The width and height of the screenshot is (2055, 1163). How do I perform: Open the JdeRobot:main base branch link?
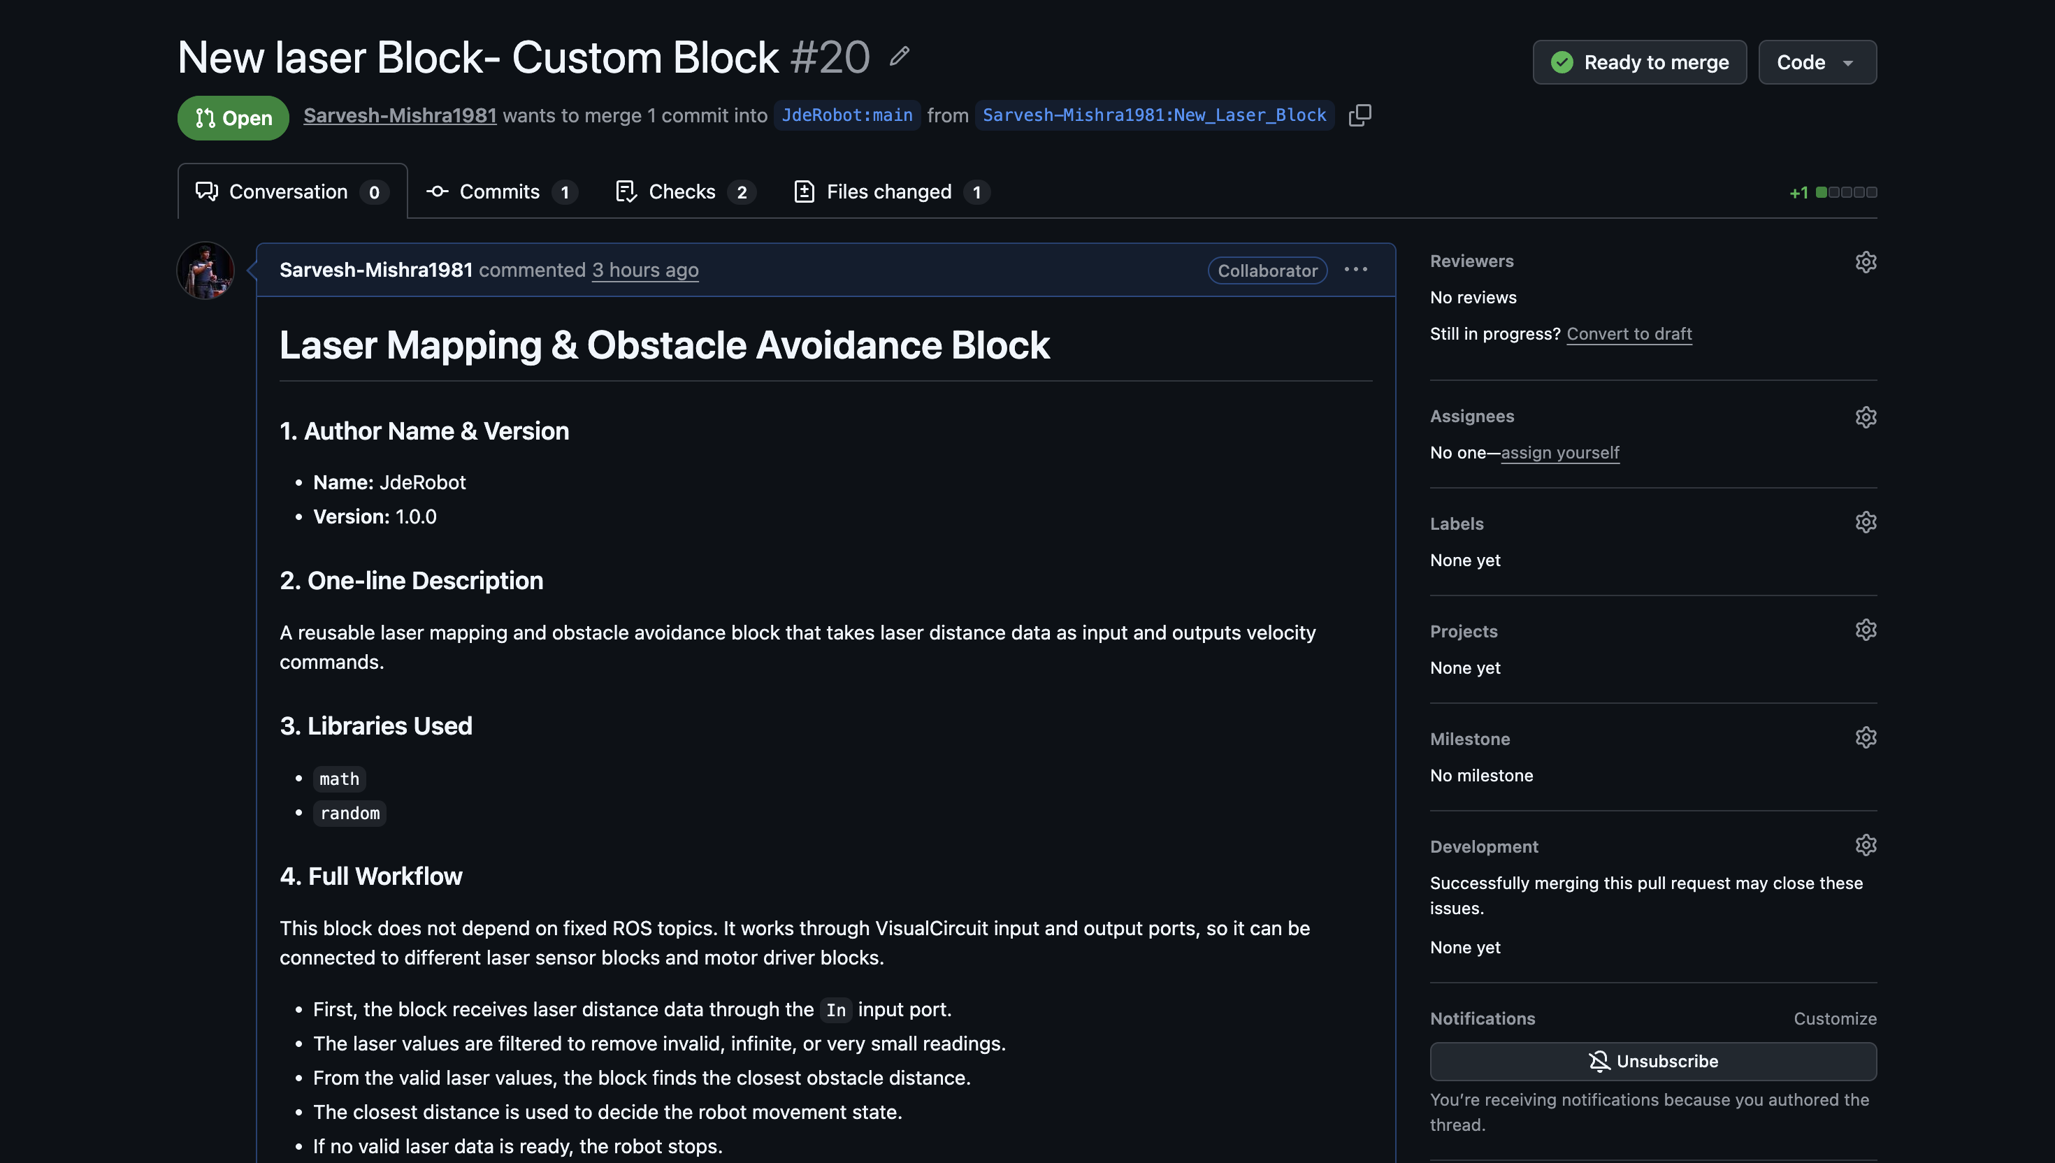[846, 115]
